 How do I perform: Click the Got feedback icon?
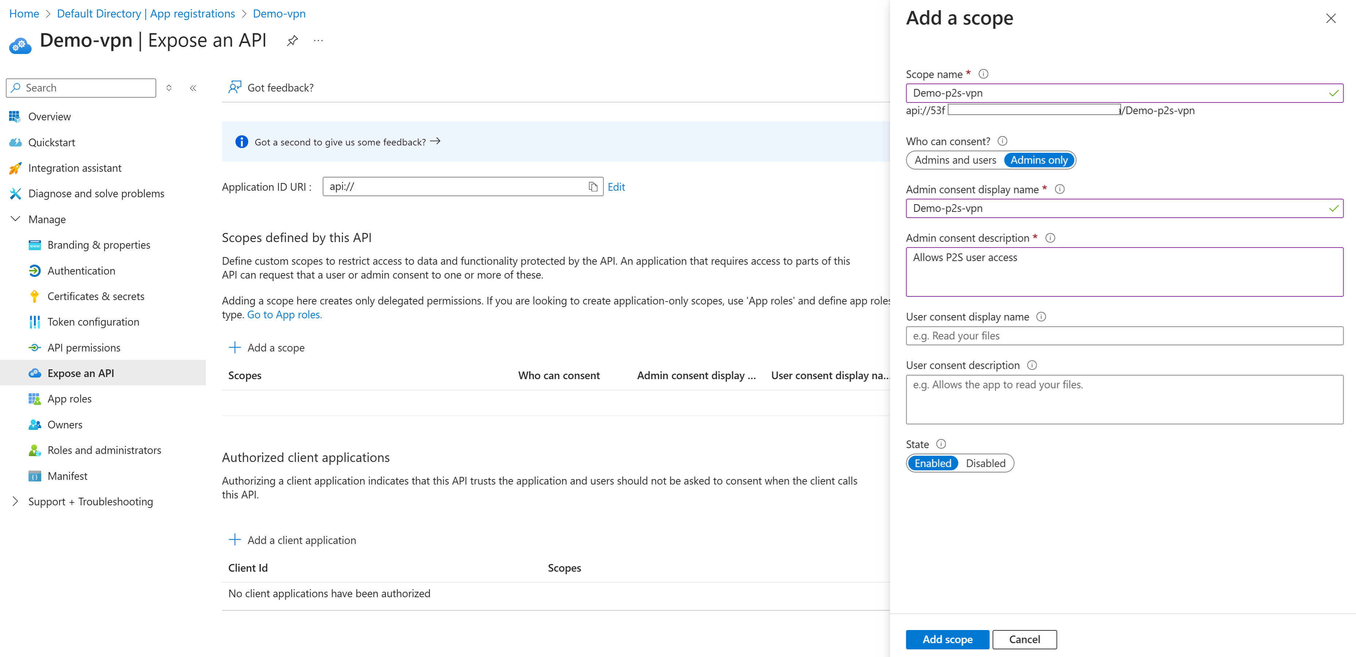click(x=235, y=87)
